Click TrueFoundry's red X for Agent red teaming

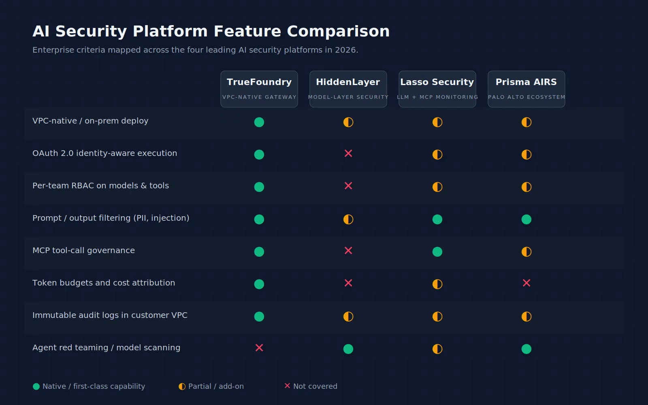click(259, 347)
